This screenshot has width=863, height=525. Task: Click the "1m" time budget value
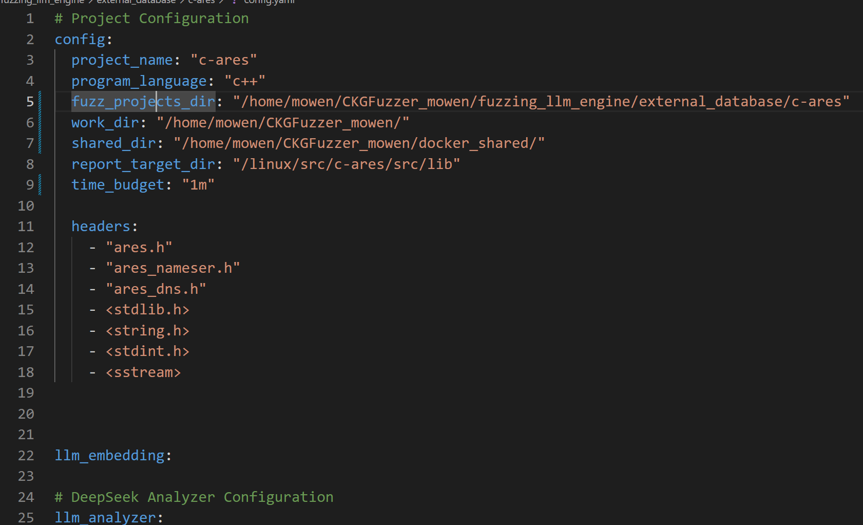tap(198, 185)
